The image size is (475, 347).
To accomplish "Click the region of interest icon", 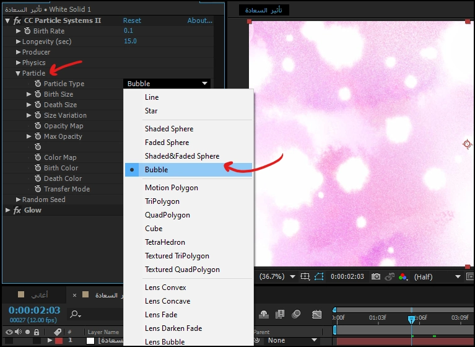I will click(305, 277).
